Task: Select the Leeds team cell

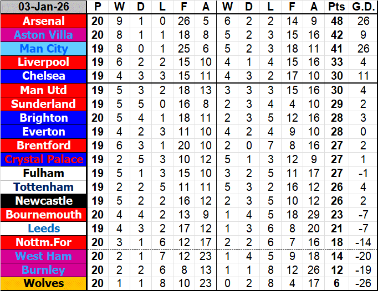Action: pyautogui.click(x=44, y=228)
